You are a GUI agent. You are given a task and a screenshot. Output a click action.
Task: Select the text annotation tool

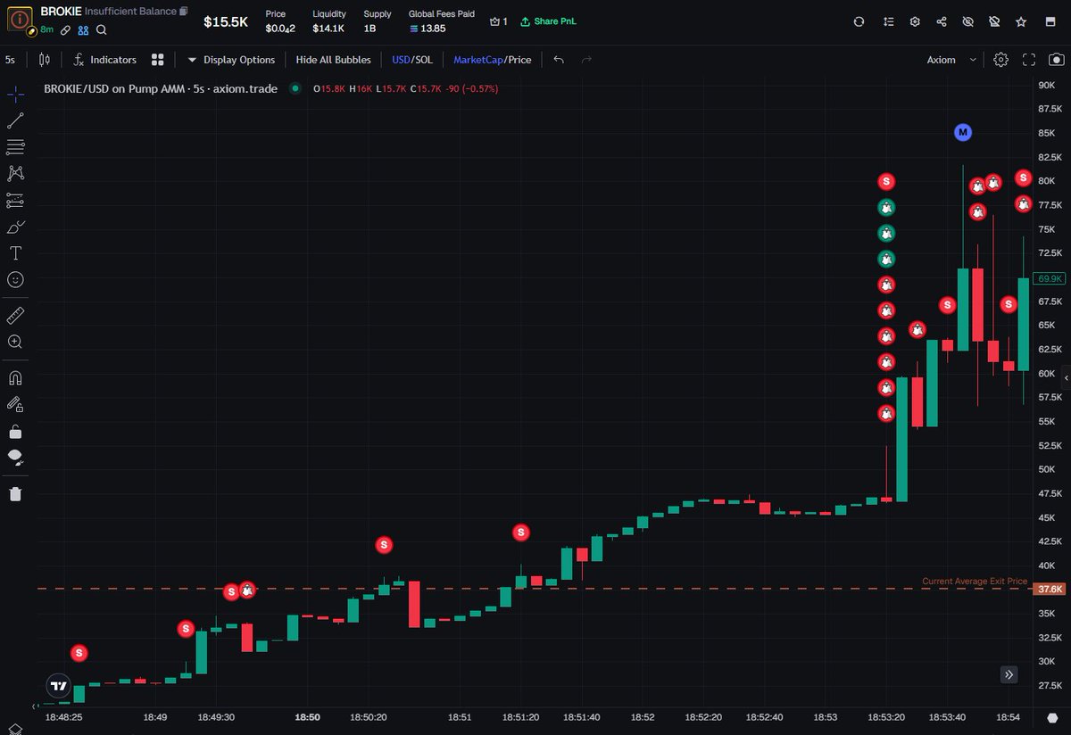click(15, 253)
